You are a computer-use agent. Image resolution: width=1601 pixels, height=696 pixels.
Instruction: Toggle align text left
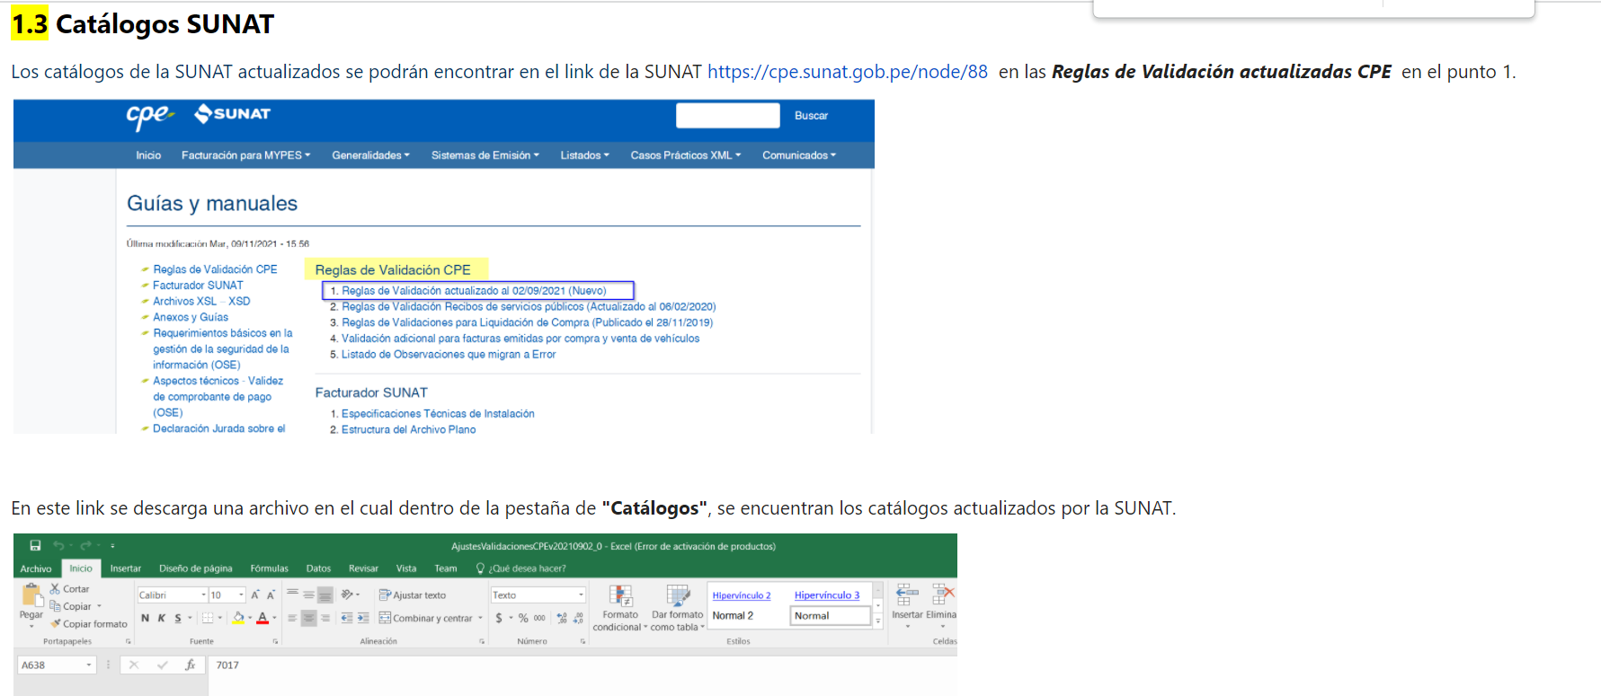(x=292, y=618)
